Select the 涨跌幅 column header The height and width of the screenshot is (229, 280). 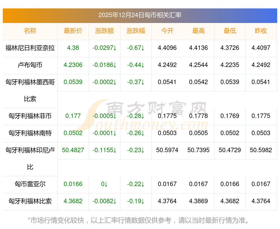coord(136,31)
